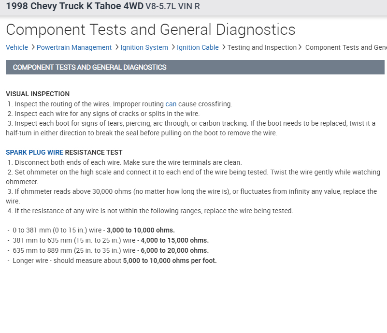Follow the blue "can" hyperlink

pyautogui.click(x=171, y=104)
